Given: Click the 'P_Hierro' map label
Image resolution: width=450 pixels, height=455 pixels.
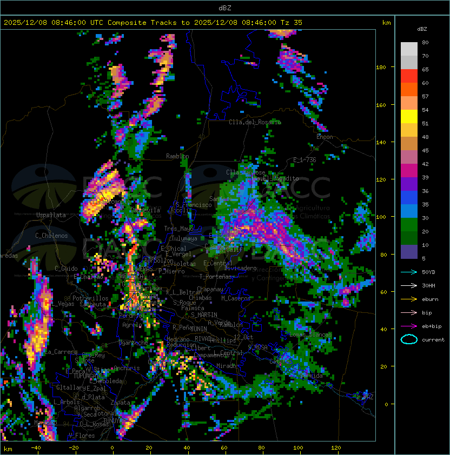Looking at the screenshot, I should 171,271.
